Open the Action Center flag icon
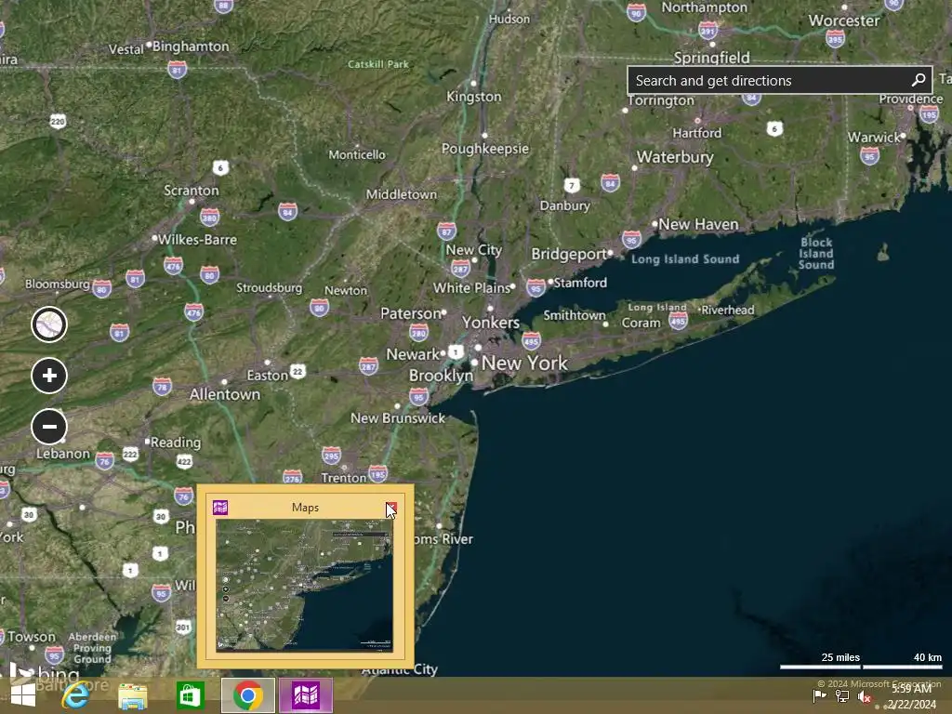The height and width of the screenshot is (714, 952). (x=819, y=695)
